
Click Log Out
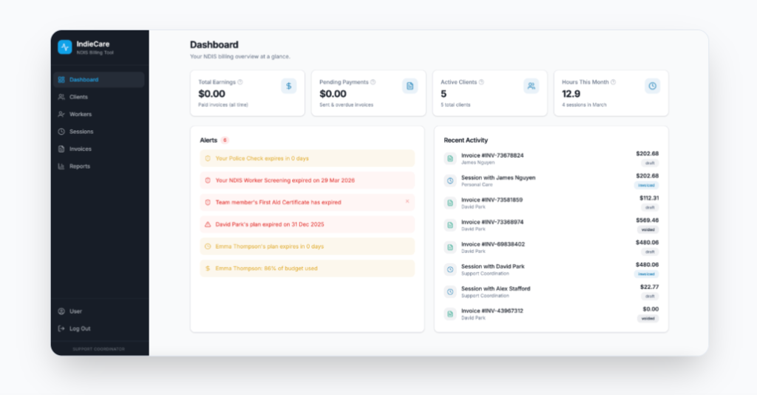(99, 329)
